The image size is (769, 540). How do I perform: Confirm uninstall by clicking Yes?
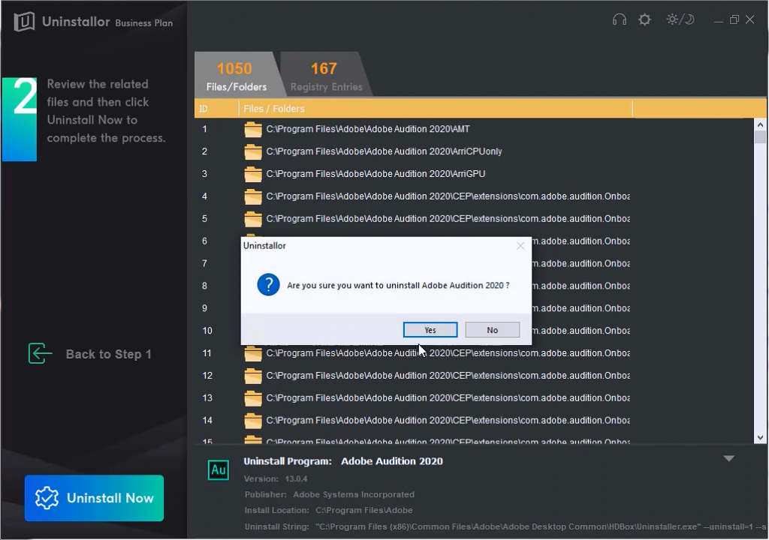click(x=430, y=330)
